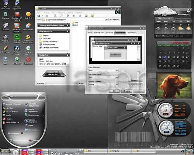Click Дополнительно button in dialog
194x155 pixels.
click(x=135, y=85)
